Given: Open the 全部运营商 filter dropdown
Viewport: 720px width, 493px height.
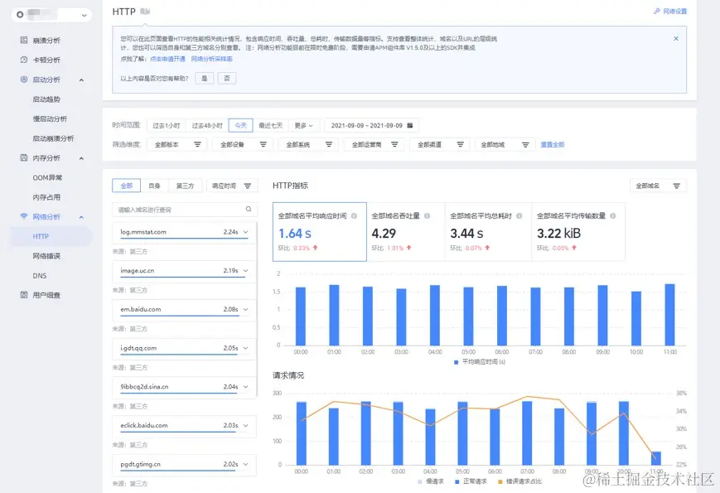Looking at the screenshot, I should [374, 145].
